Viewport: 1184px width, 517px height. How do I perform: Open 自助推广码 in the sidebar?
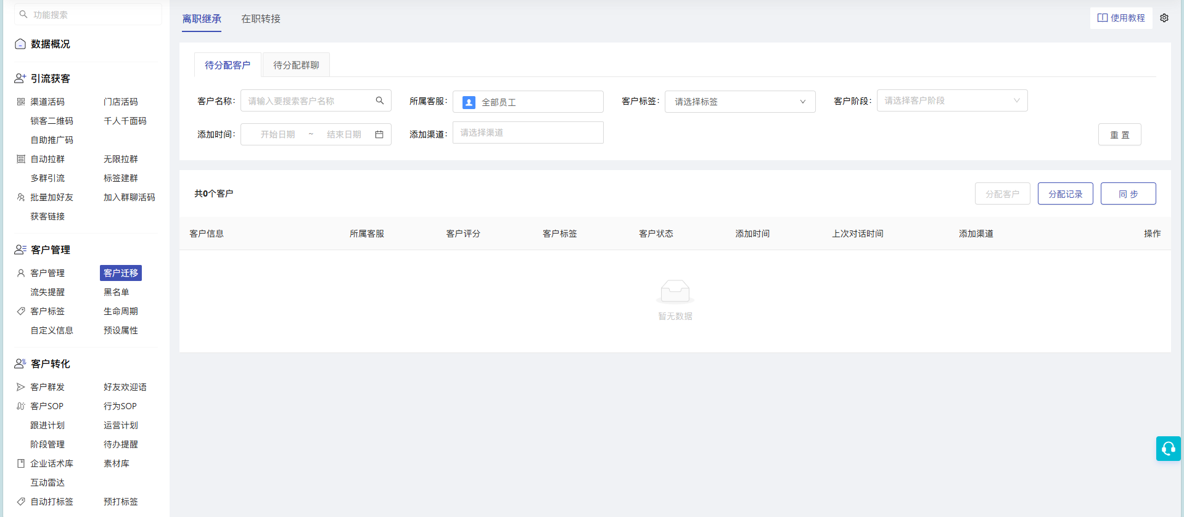tap(52, 140)
